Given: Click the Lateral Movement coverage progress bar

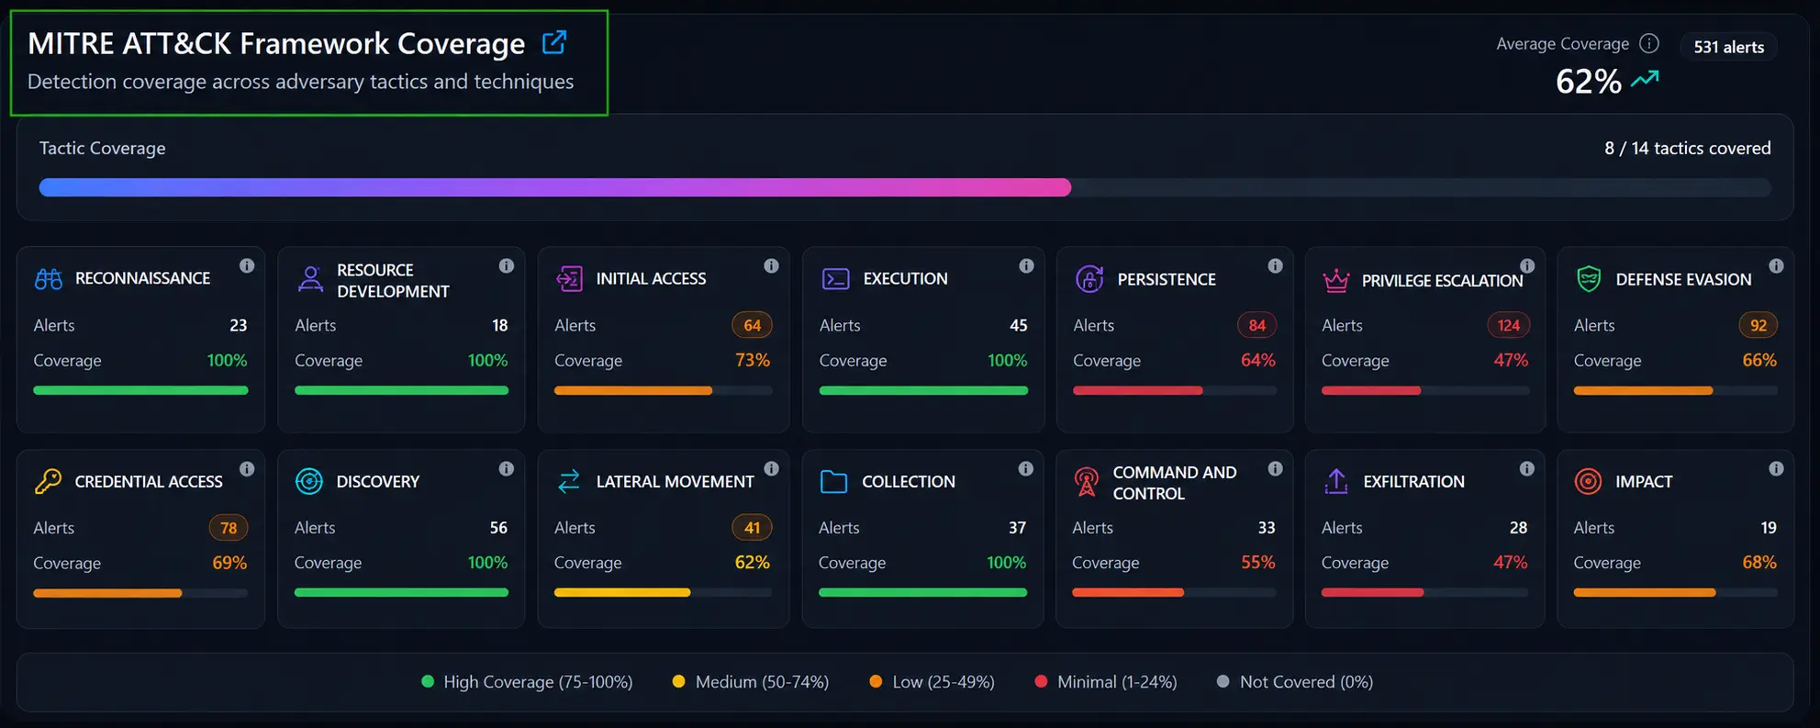Looking at the screenshot, I should (663, 592).
